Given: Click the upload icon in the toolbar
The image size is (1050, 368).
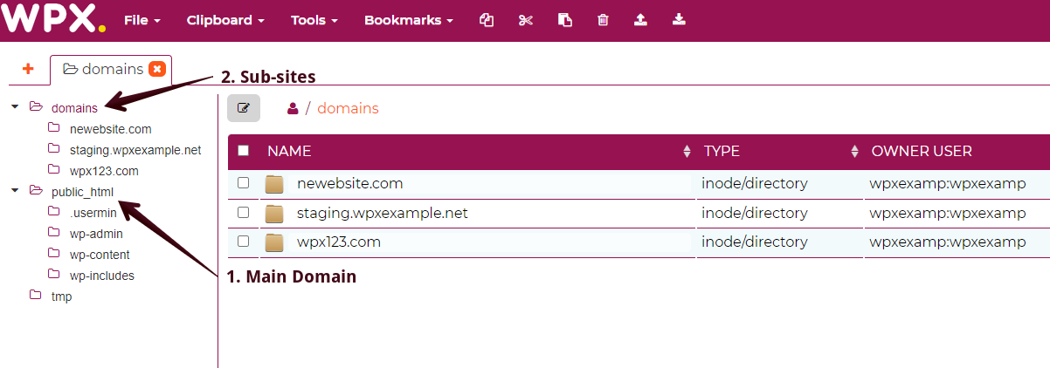Looking at the screenshot, I should coord(640,20).
